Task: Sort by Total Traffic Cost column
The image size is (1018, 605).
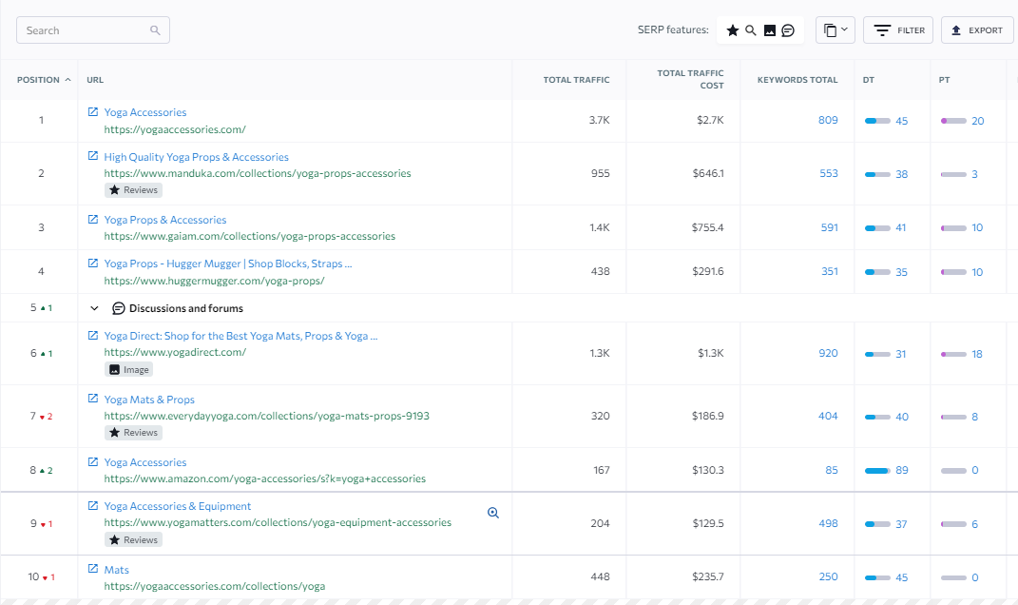Action: point(690,79)
